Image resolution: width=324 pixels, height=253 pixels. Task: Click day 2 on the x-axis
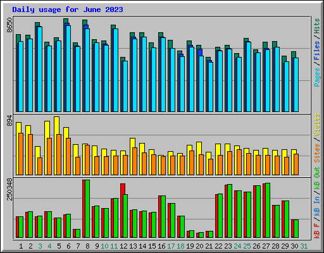tap(30, 246)
